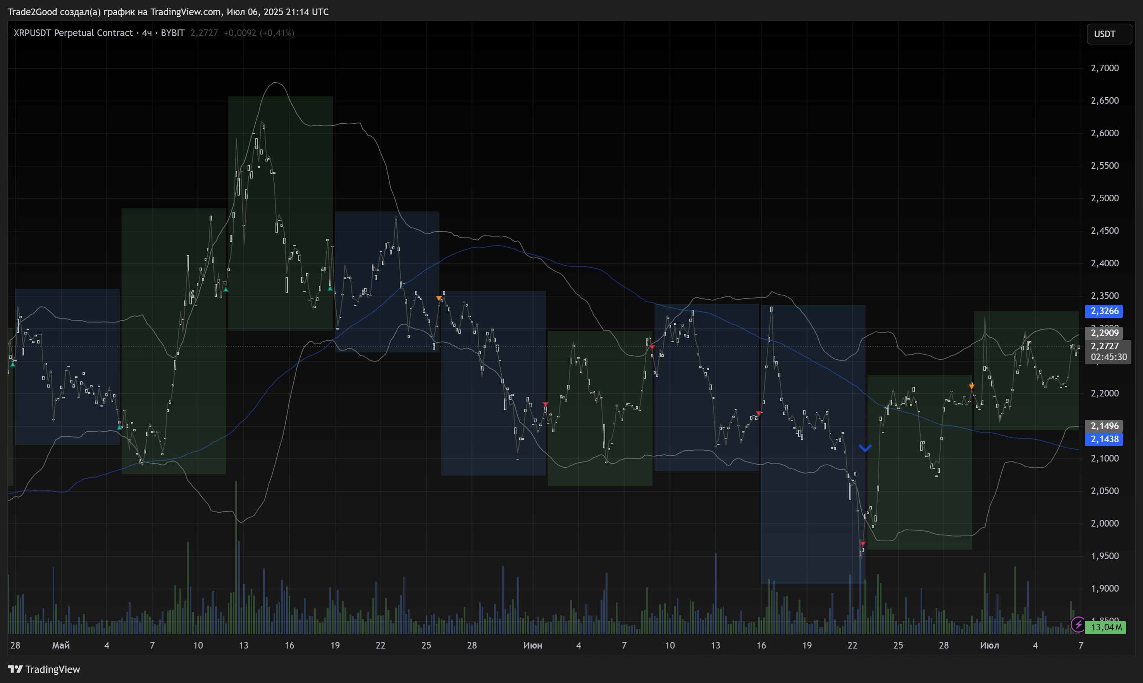Image resolution: width=1143 pixels, height=683 pixels.
Task: Click the 2,1496 gray price label
Action: (x=1104, y=426)
